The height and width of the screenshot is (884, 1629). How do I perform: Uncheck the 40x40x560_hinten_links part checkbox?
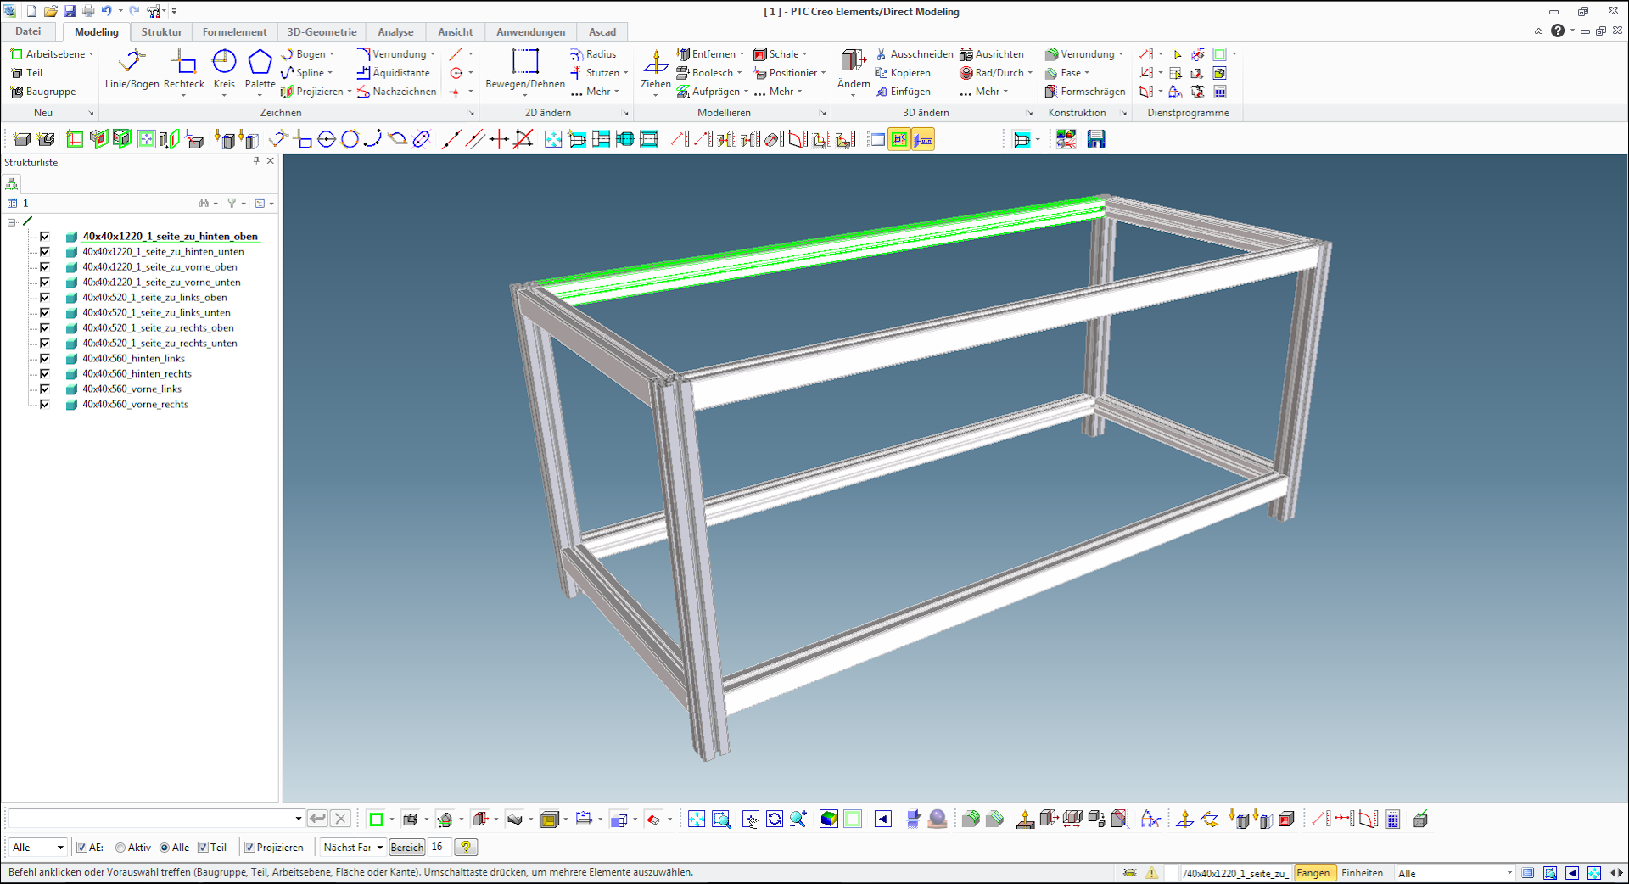pos(45,359)
